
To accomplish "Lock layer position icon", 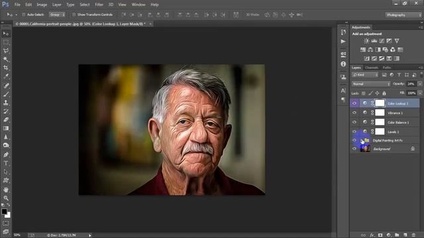I will point(377,93).
